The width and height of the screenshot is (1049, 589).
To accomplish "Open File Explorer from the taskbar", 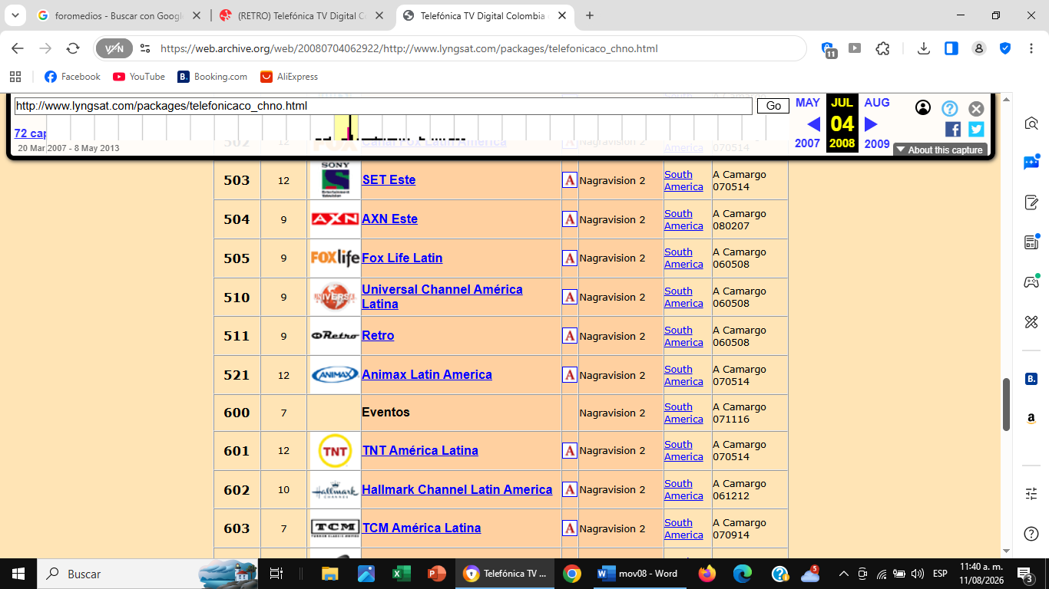I will (329, 574).
